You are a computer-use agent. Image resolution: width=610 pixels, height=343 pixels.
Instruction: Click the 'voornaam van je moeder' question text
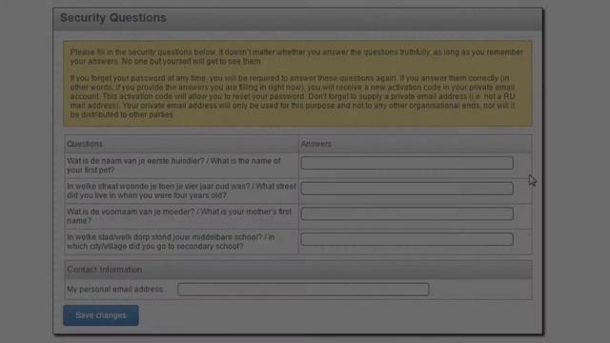tap(179, 216)
